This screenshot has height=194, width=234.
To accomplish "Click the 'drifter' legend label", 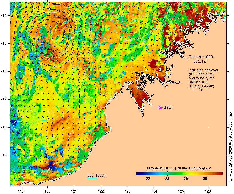I will [168, 108].
